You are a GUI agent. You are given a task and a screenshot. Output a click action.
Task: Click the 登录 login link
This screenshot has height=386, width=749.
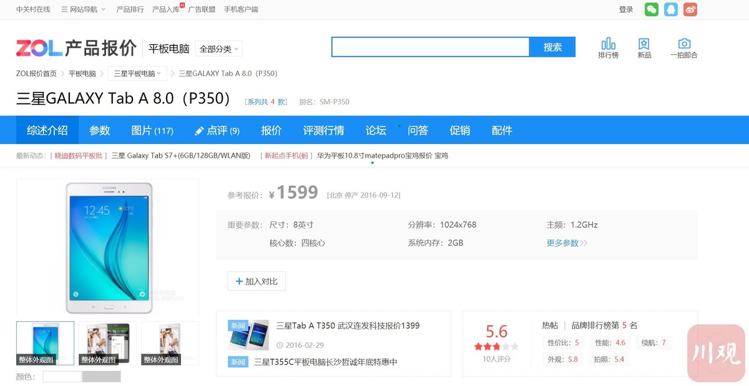625,9
